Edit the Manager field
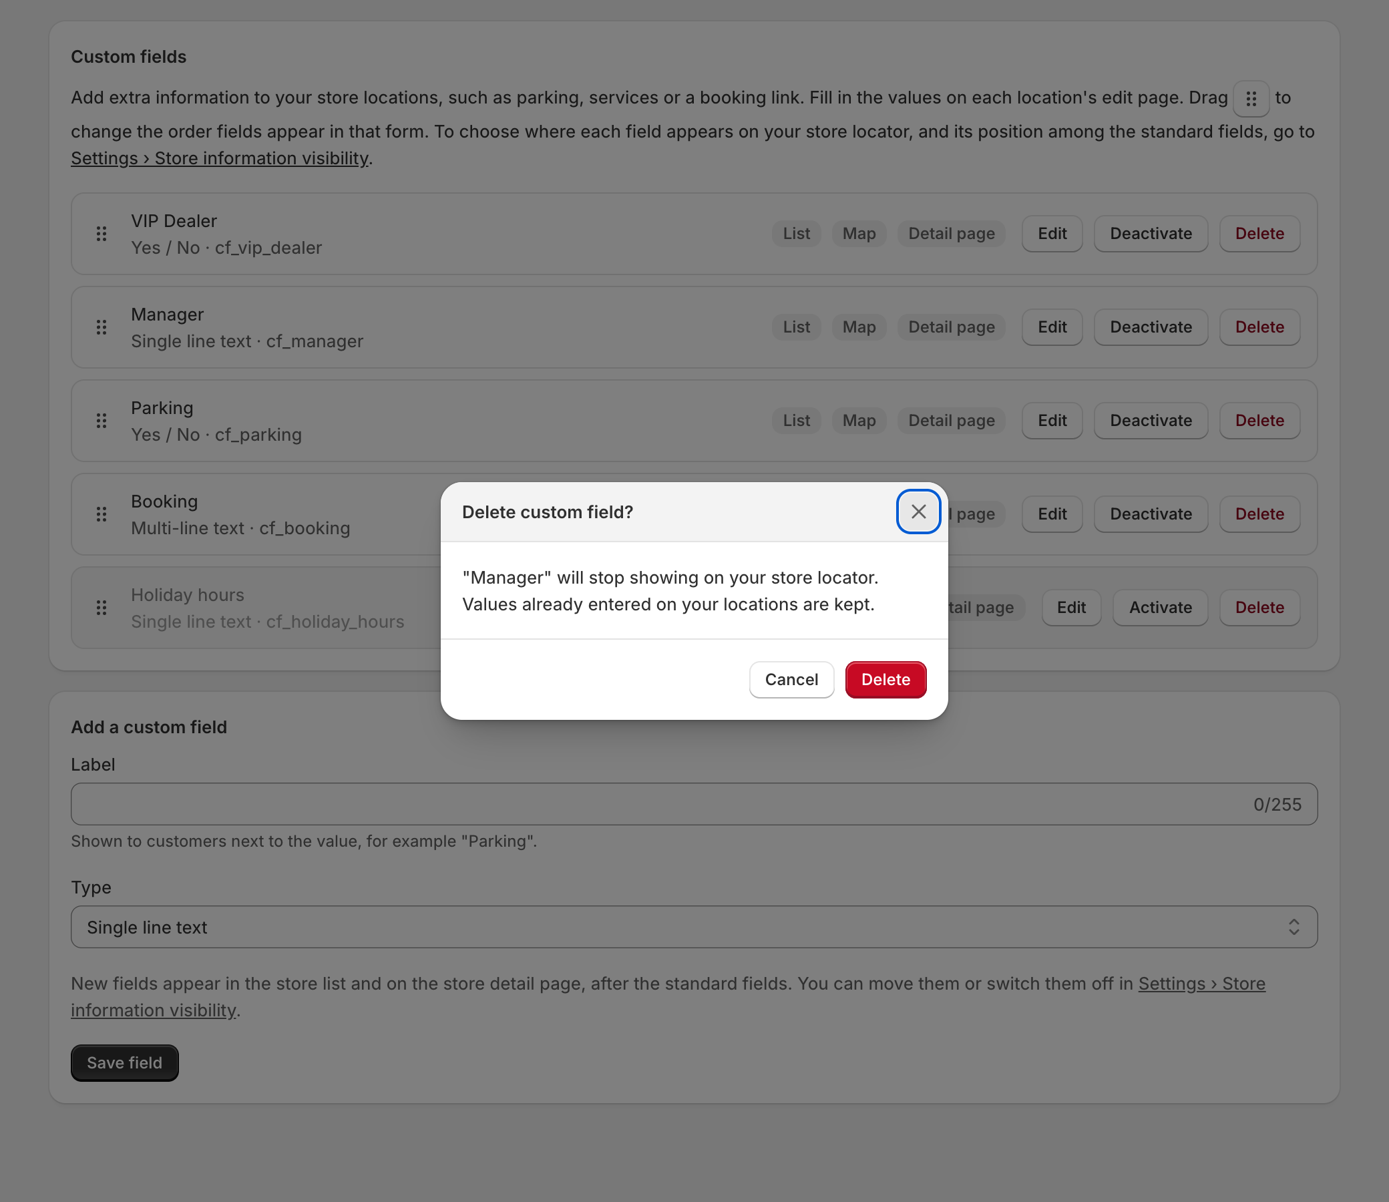 click(x=1052, y=327)
